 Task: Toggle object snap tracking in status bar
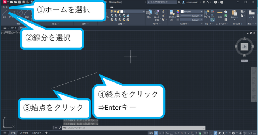tap(189, 133)
